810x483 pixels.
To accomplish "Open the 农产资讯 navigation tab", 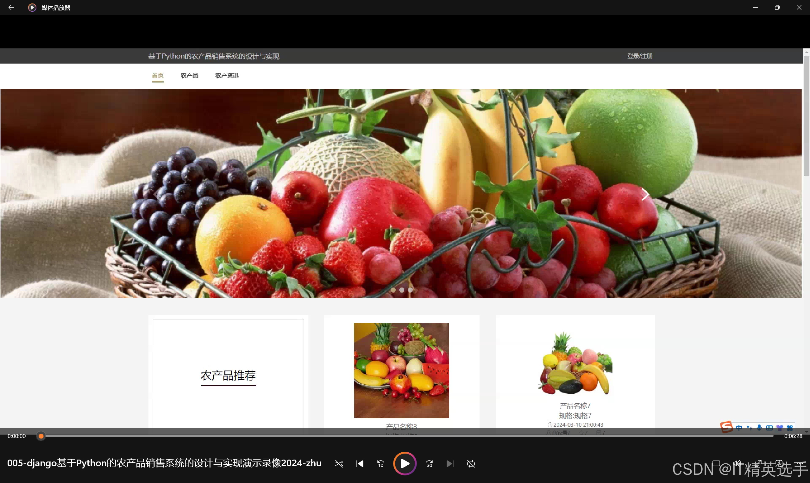I will (x=227, y=76).
